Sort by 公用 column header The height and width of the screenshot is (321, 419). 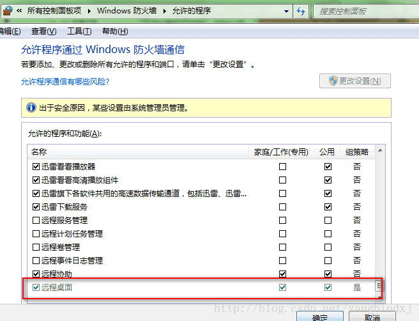(327, 152)
